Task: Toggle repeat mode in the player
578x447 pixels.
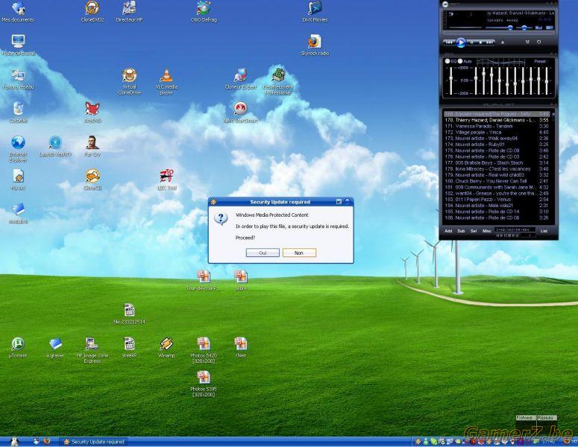Action: click(538, 42)
